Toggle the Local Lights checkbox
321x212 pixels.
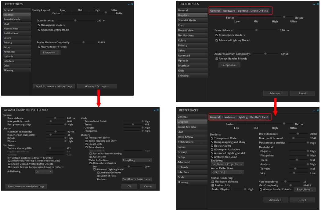click(x=87, y=144)
